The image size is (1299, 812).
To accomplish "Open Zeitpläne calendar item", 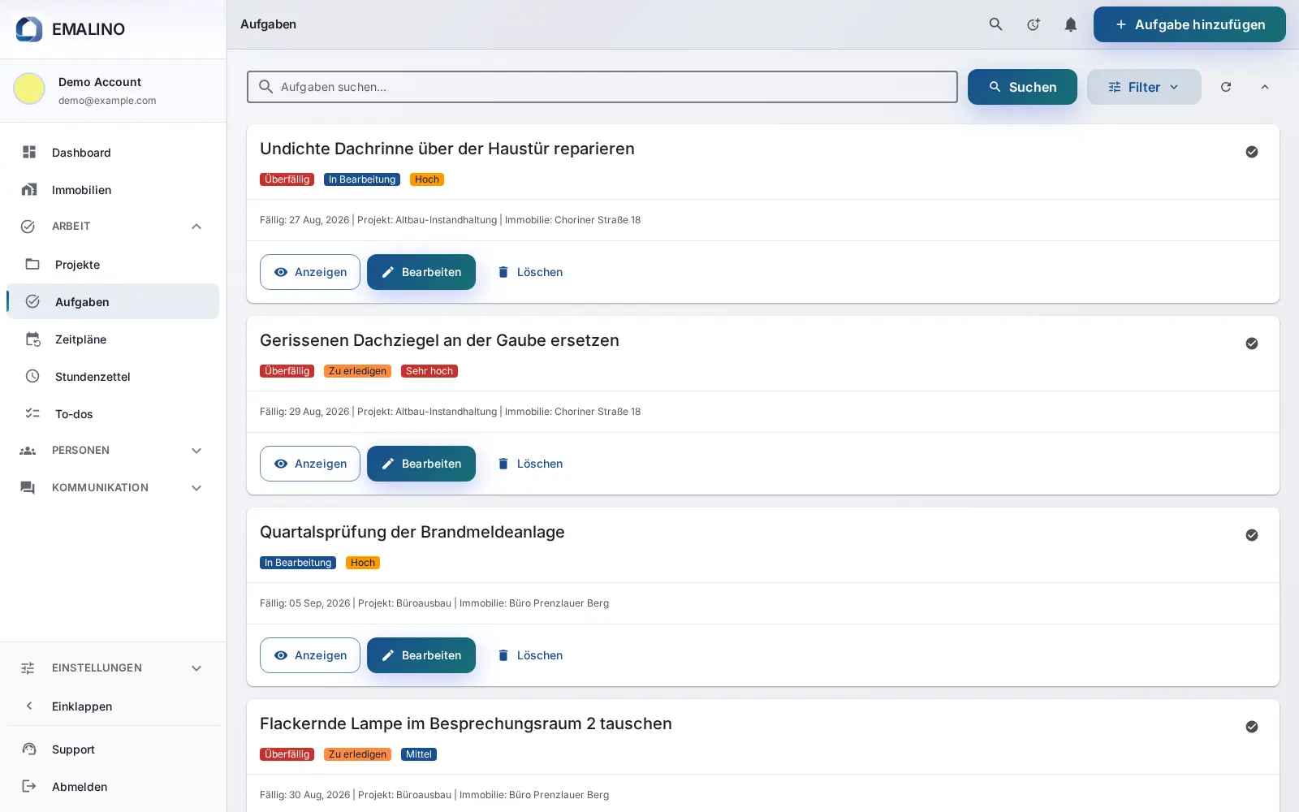I will coord(113,339).
